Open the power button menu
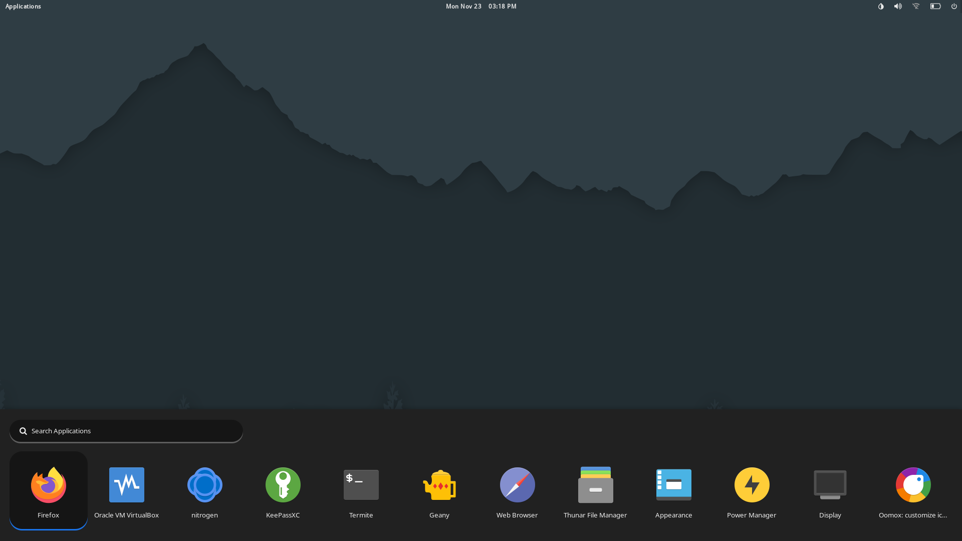The width and height of the screenshot is (962, 541). 954,7
